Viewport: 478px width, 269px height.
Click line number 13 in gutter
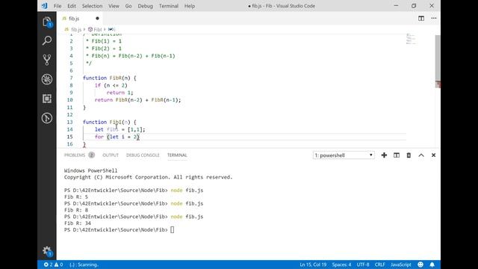coord(69,122)
